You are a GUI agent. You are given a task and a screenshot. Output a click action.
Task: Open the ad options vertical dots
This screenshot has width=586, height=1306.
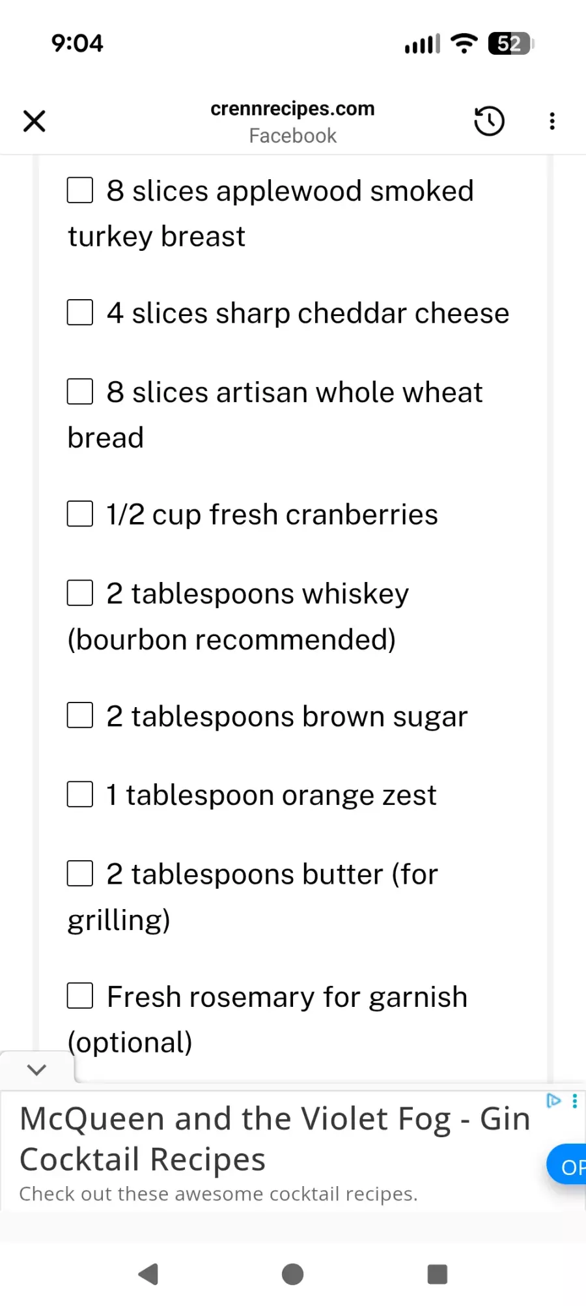[x=574, y=1101]
